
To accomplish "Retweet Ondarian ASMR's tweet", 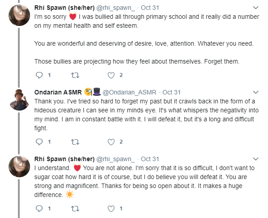I will coord(75,142).
